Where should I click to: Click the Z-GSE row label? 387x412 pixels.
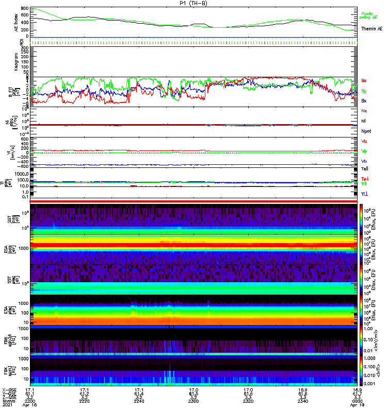pyautogui.click(x=9, y=398)
